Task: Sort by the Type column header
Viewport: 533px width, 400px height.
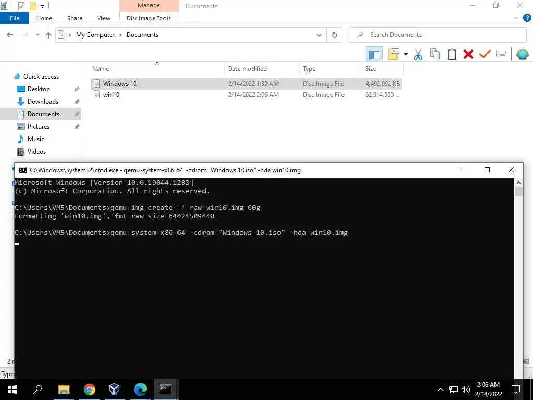Action: [331, 69]
